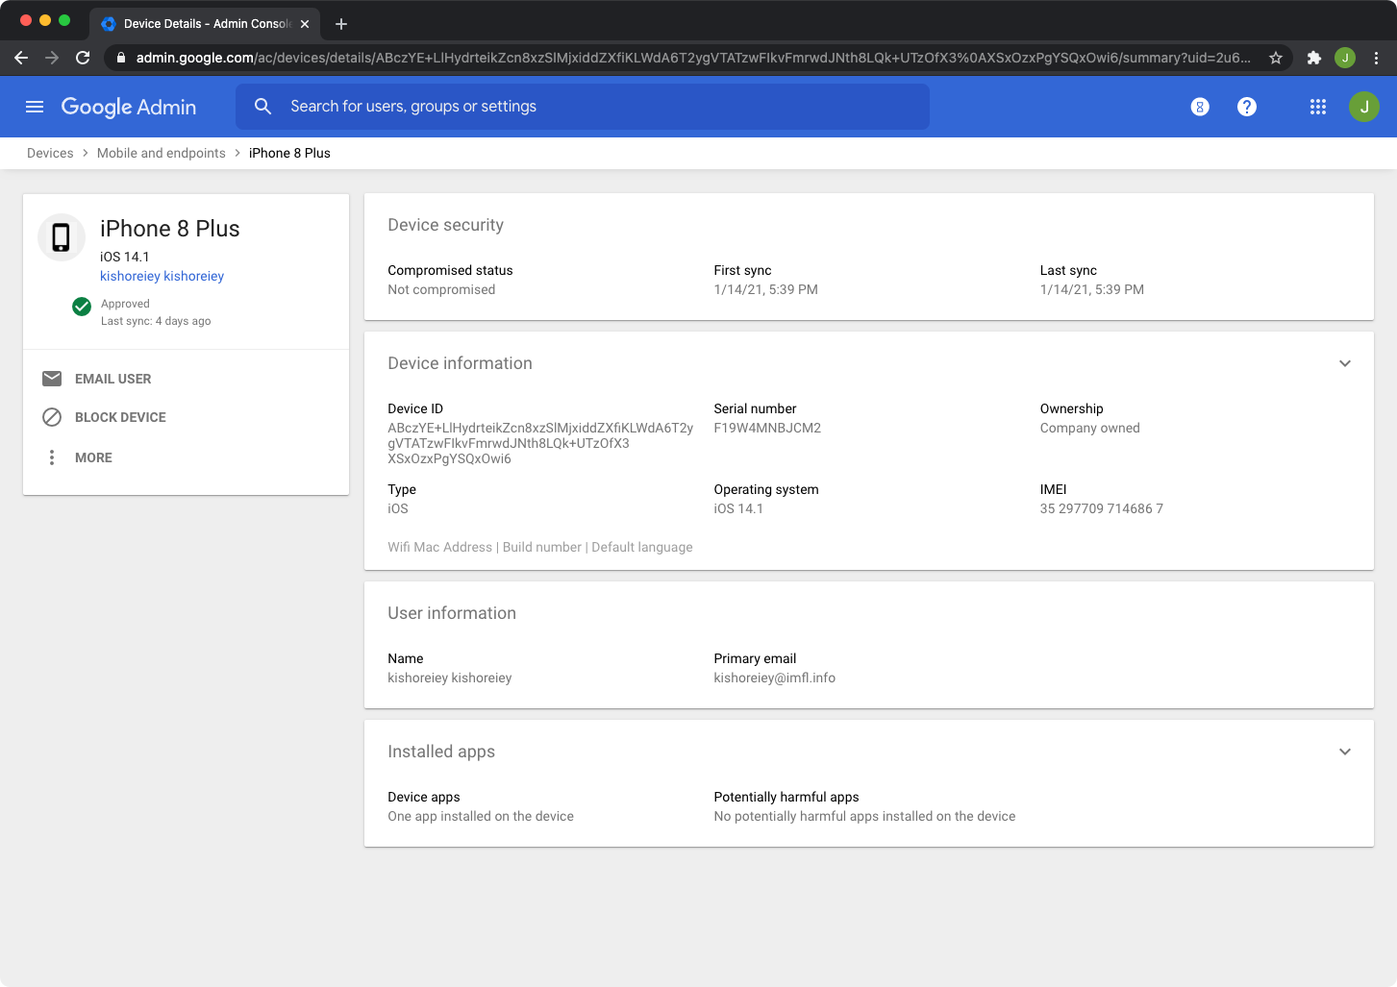Click IMEI value 35 297709 714686 7
Viewport: 1397px width, 987px height.
pyautogui.click(x=1101, y=508)
